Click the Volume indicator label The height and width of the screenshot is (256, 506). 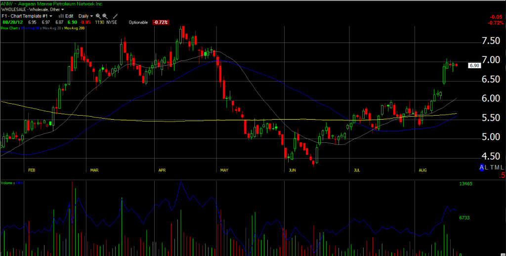[7, 181]
